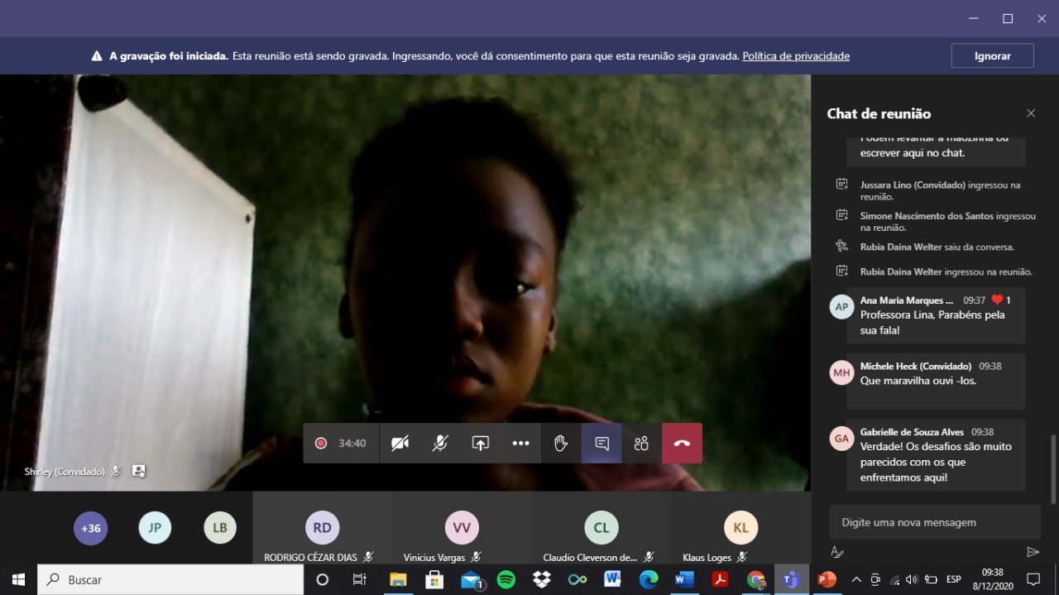
Task: Dismiss the recording banner with Ignorar
Action: [992, 55]
